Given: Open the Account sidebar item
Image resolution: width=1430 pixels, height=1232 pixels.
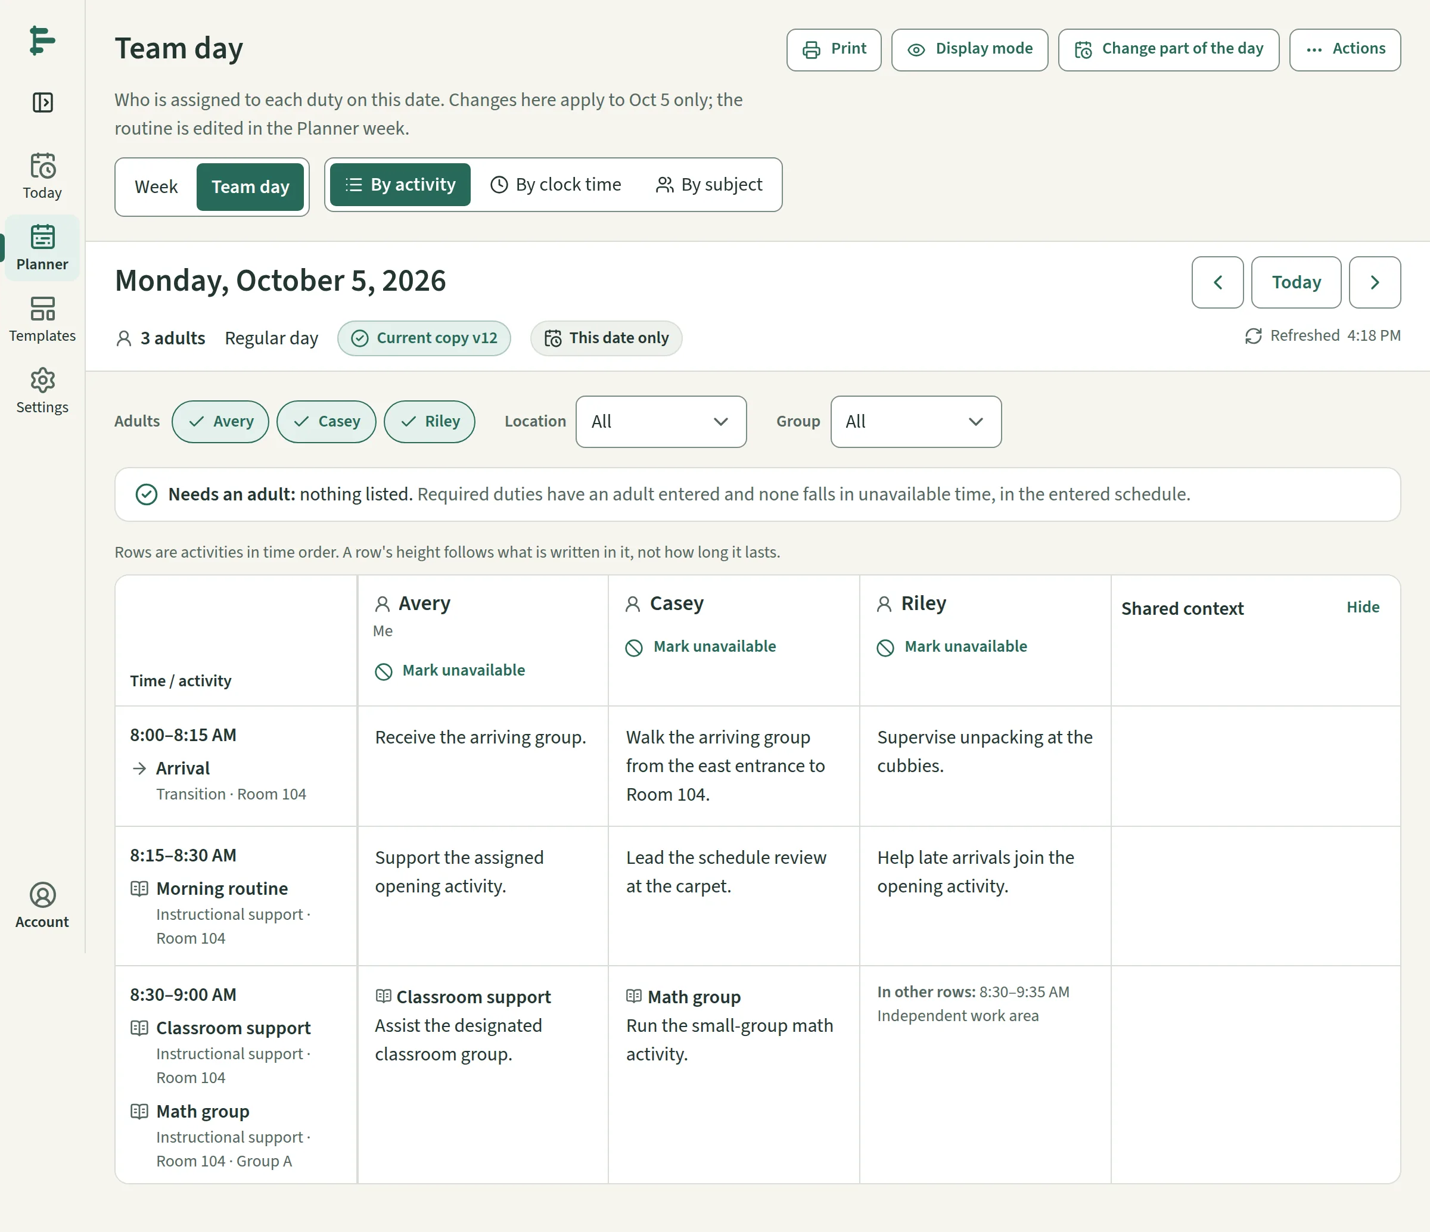Looking at the screenshot, I should coord(42,906).
